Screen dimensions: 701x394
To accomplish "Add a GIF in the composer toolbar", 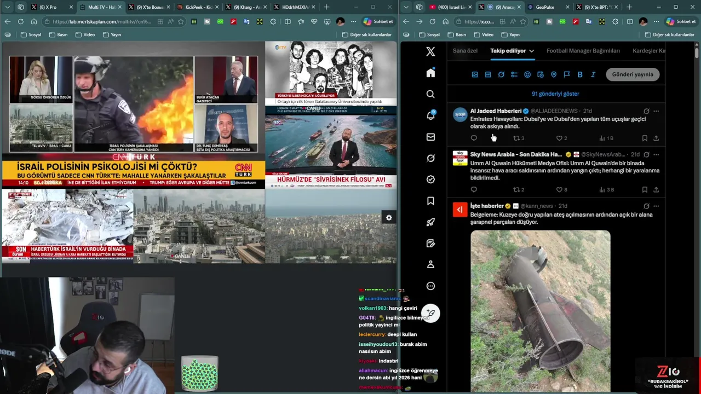I will click(488, 74).
